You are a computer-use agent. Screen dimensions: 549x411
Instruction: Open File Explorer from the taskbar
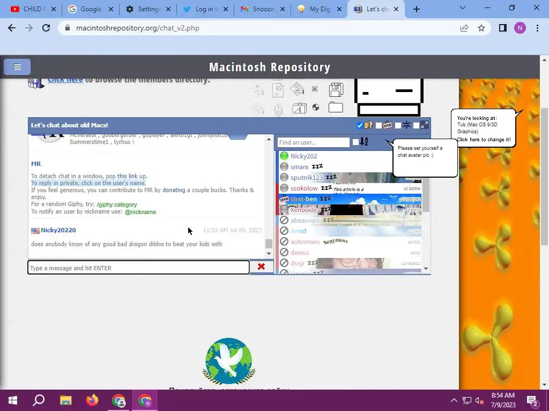coord(65,400)
